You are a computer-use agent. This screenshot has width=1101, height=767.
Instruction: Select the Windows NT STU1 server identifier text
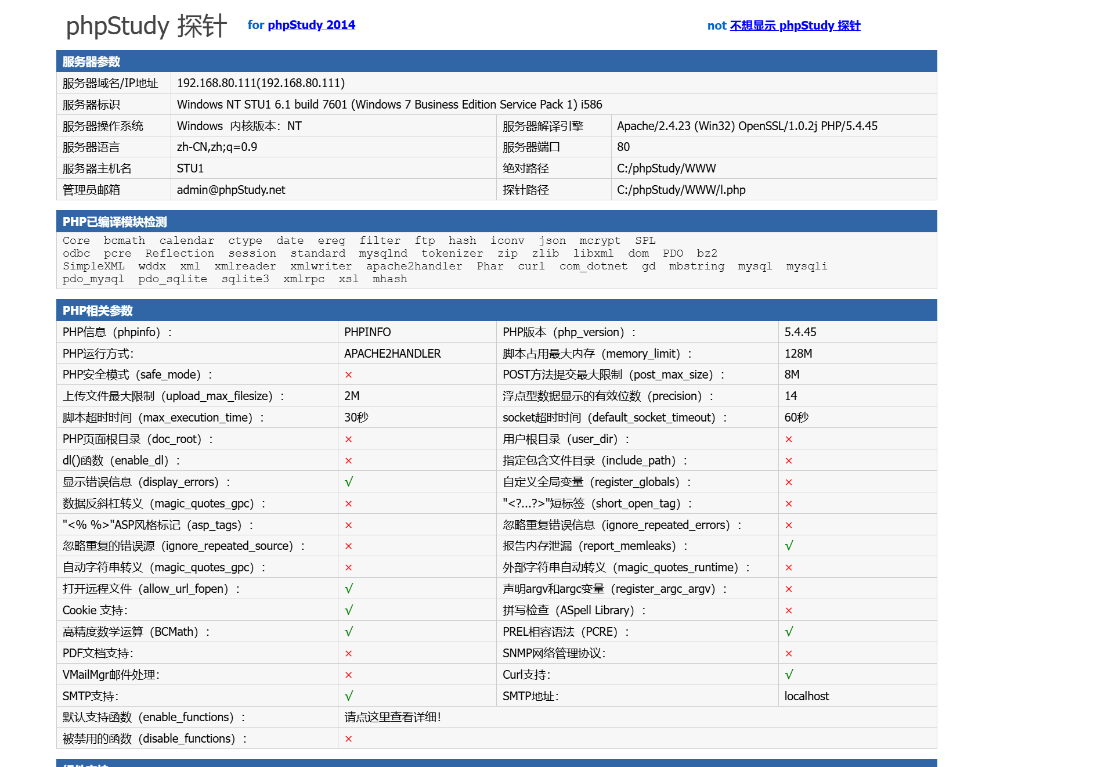(x=389, y=105)
